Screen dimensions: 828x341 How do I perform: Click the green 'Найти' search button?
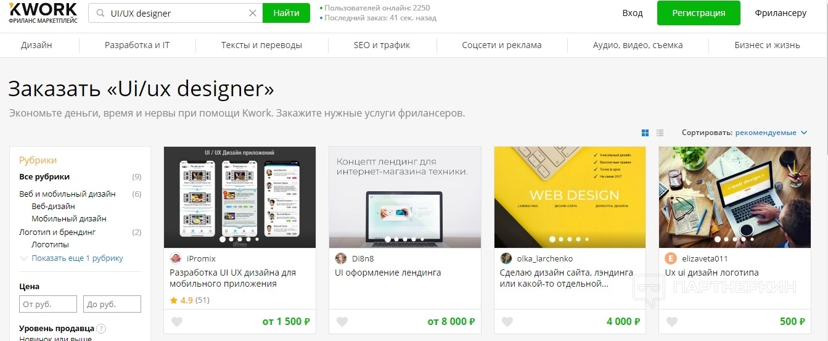point(286,13)
